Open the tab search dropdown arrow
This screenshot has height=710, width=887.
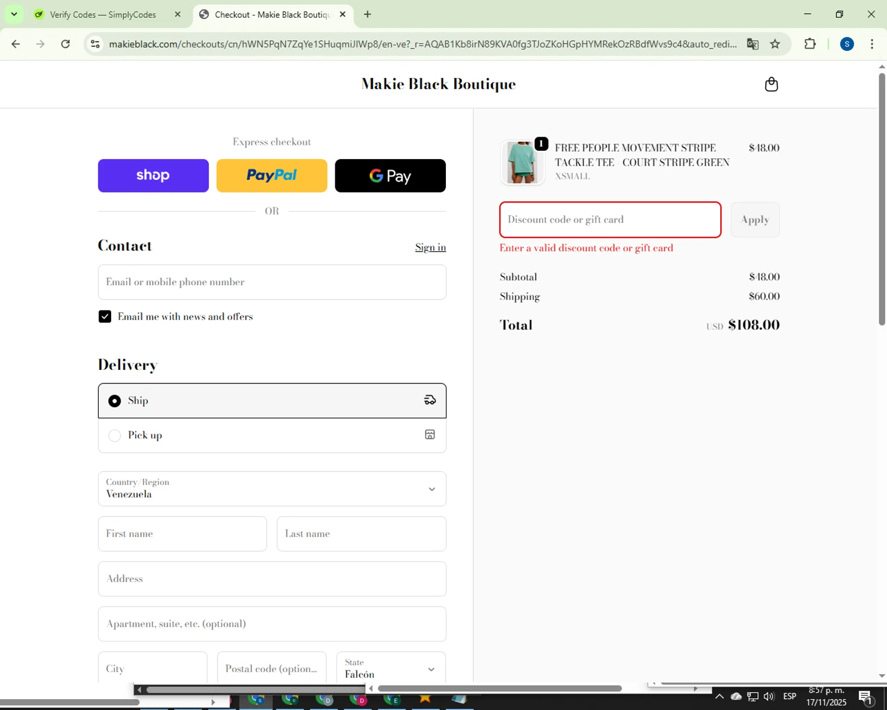14,14
